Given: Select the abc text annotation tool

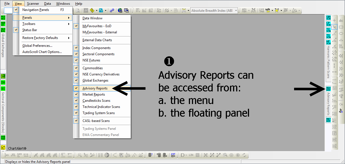Looking at the screenshot, I should 341,20.
